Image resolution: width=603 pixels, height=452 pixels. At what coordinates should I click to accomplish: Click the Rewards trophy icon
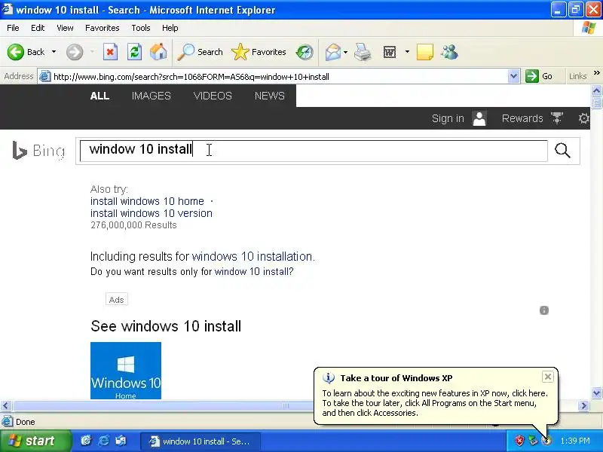(x=557, y=118)
